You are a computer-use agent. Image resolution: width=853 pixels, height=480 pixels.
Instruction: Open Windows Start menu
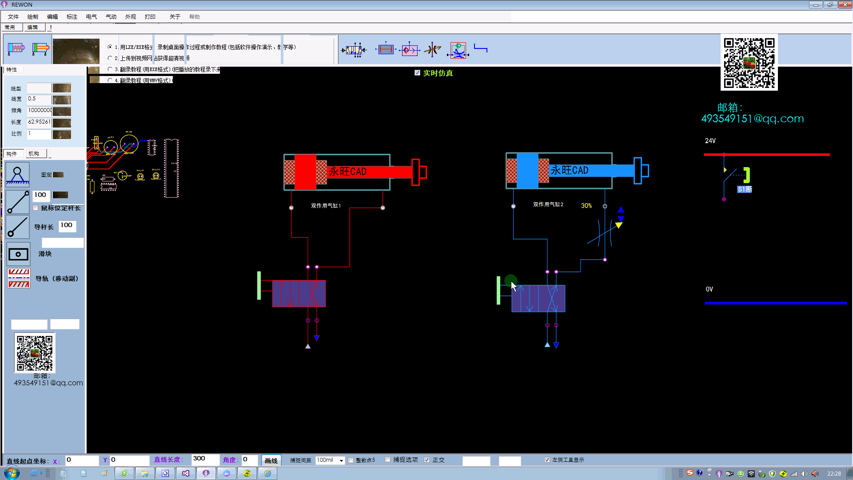click(12, 473)
